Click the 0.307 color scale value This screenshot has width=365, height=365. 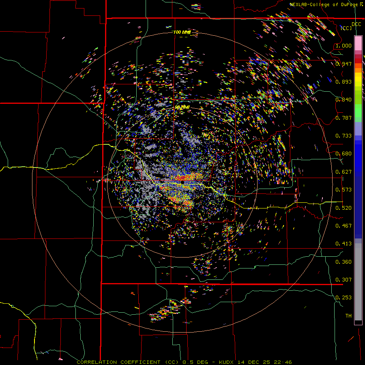344,280
